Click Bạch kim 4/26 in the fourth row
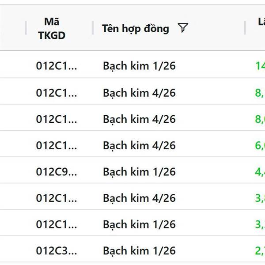The width and height of the screenshot is (265, 265). point(139,145)
